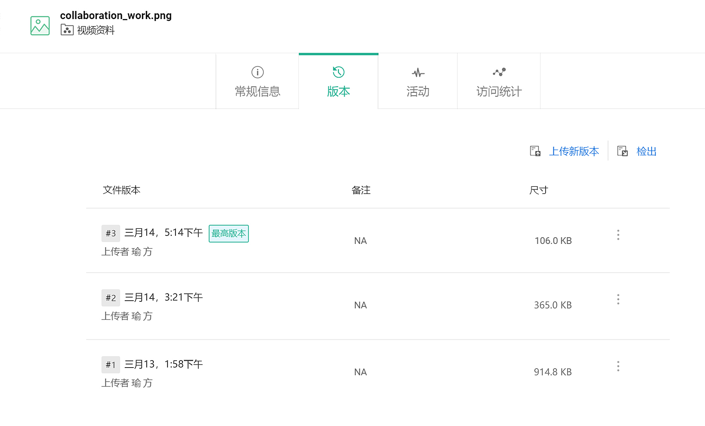Screen dimensions: 705x426
Task: Click the shared folder icon next to 视频资料
Action: (x=67, y=30)
